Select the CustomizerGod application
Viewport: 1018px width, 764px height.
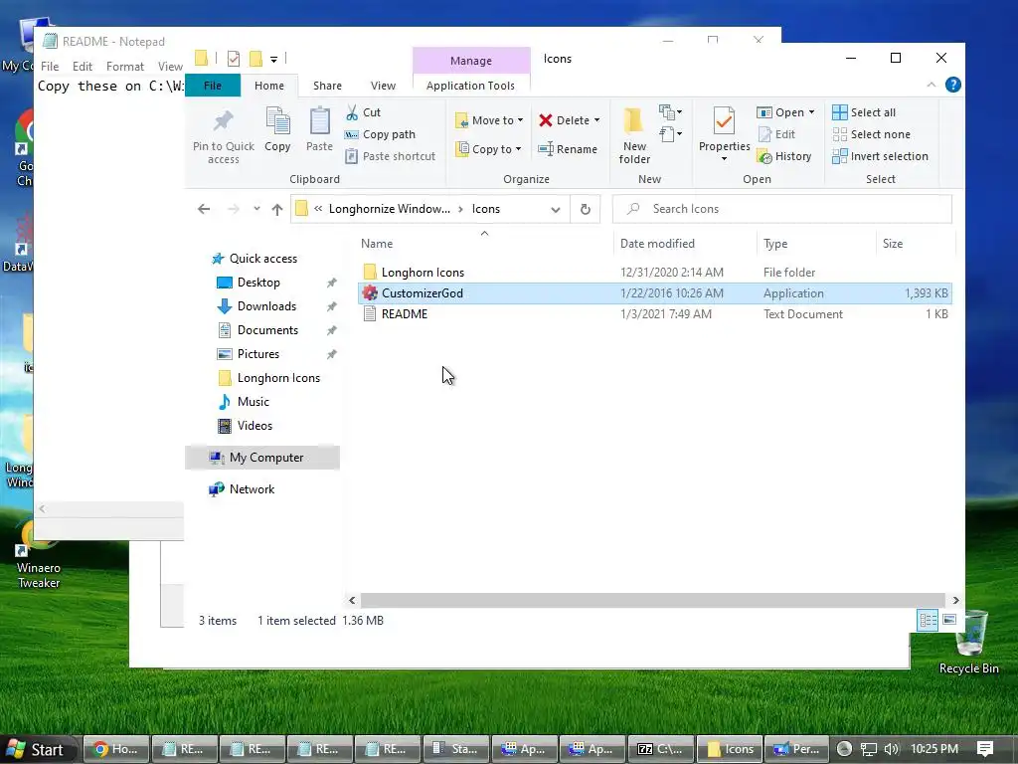click(x=654, y=293)
